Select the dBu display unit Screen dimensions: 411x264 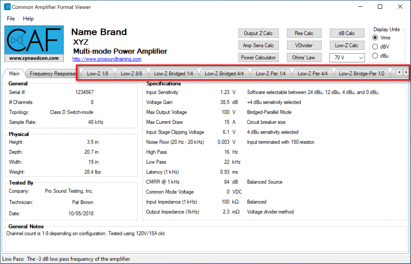coord(375,56)
